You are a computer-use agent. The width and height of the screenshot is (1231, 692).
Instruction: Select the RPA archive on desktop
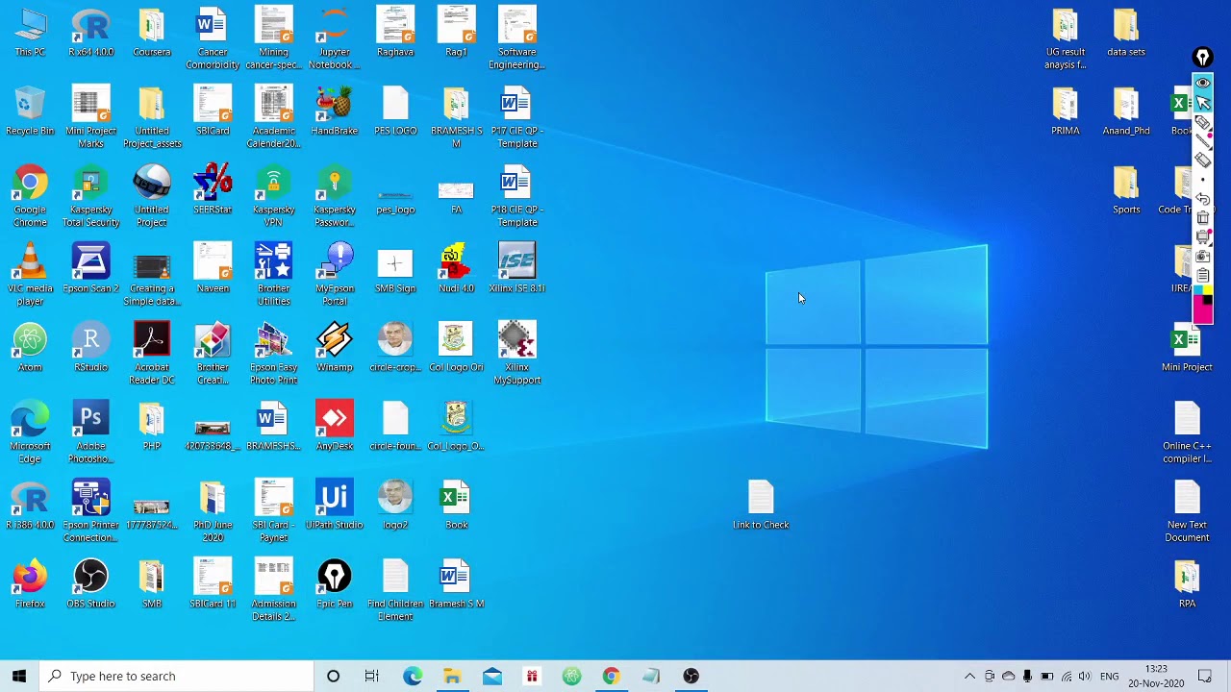pyautogui.click(x=1187, y=584)
